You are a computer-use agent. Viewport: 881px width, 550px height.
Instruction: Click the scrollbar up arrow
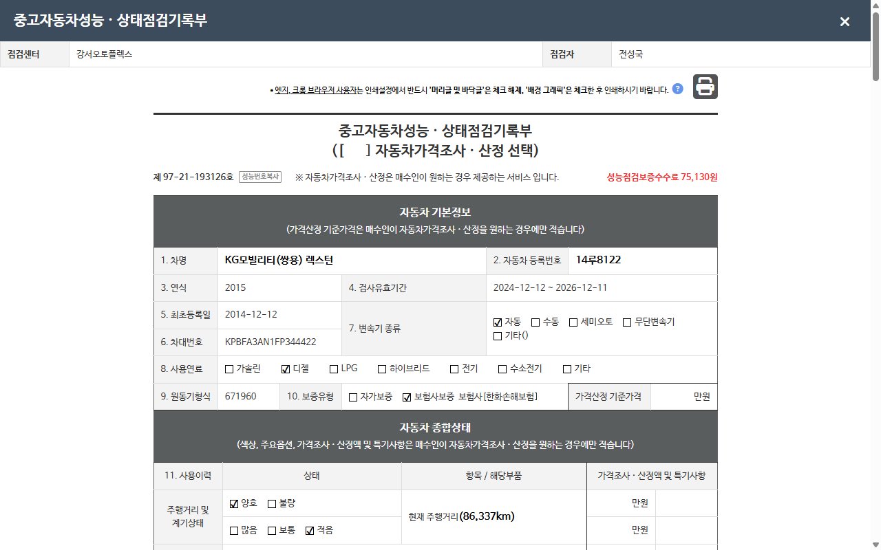[x=875, y=5]
